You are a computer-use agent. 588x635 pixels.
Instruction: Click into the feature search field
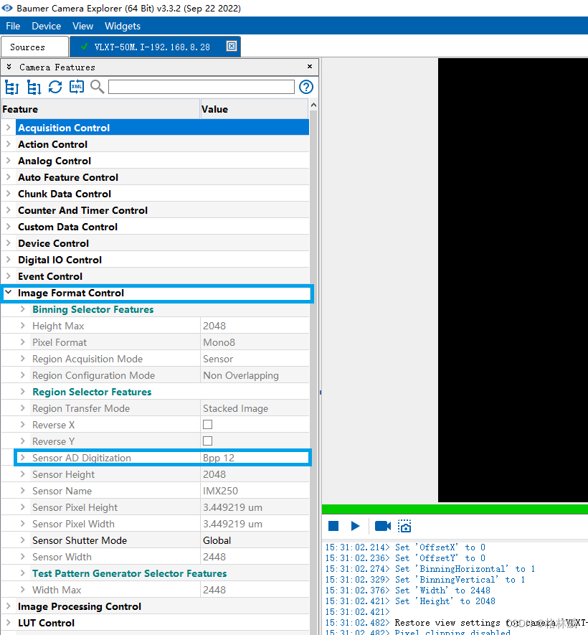201,87
